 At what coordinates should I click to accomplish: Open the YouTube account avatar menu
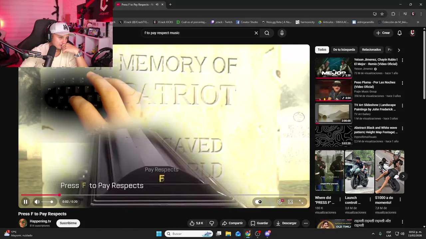coord(412,33)
